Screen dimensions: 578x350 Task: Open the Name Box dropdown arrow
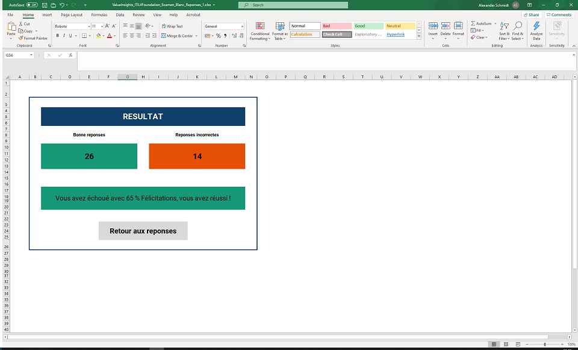(31, 55)
